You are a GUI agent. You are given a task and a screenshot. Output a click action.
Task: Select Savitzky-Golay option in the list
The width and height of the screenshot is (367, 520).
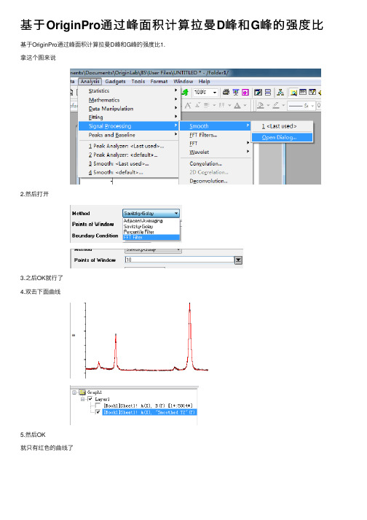138,227
